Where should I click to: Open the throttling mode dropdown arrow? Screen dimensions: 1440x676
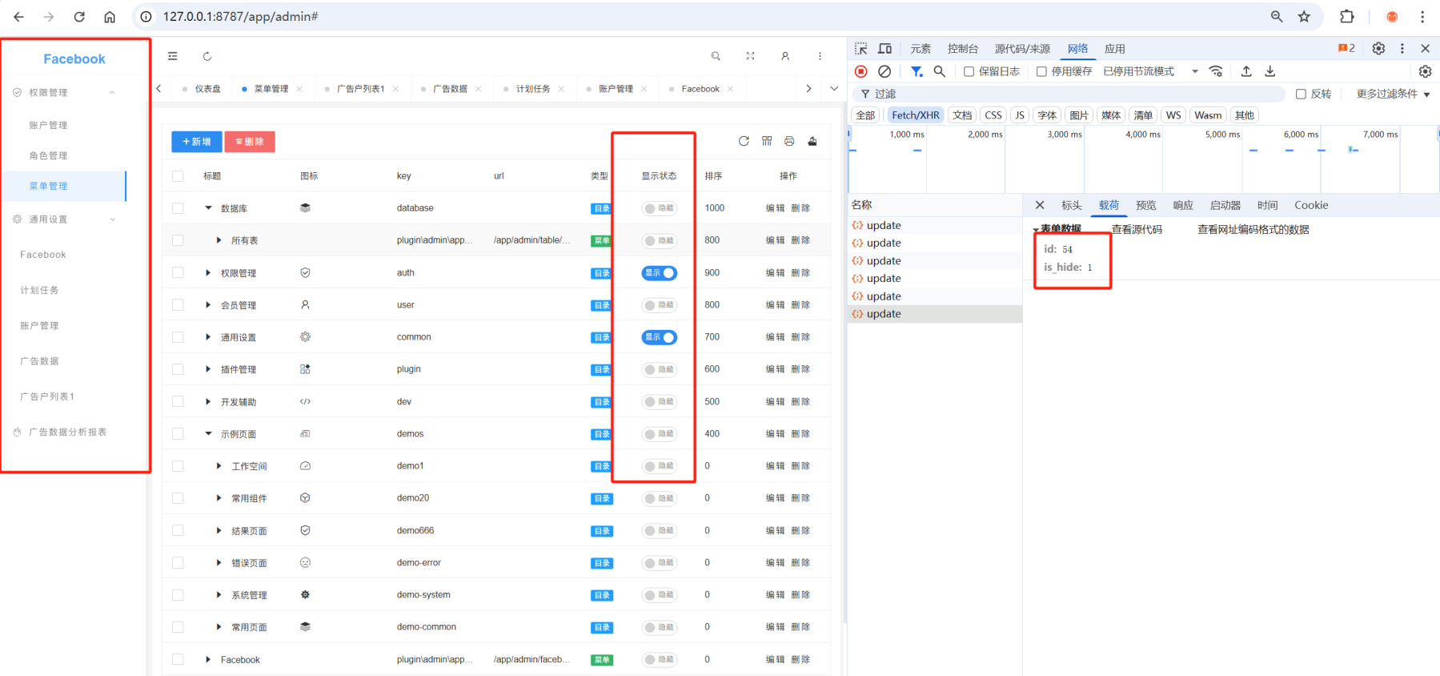pos(1194,71)
